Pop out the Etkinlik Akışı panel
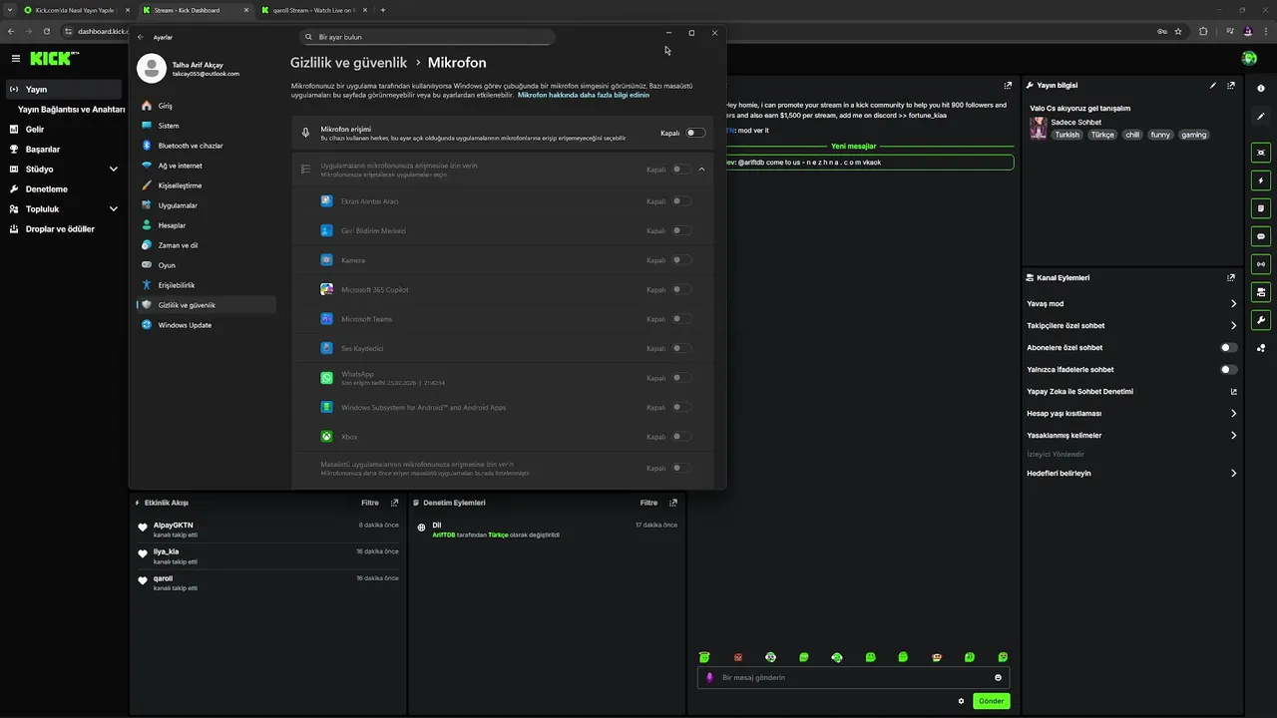The height and width of the screenshot is (718, 1277). [x=394, y=503]
